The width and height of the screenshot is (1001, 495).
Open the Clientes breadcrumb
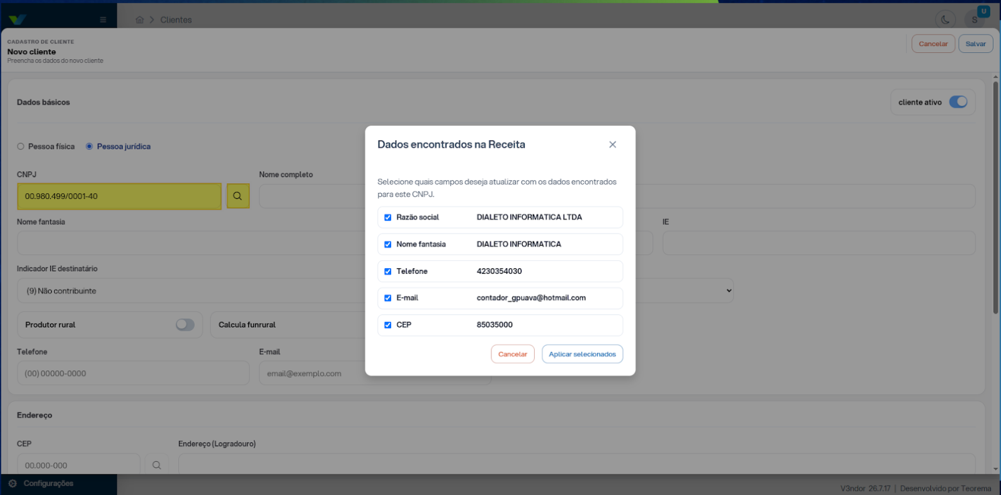176,20
